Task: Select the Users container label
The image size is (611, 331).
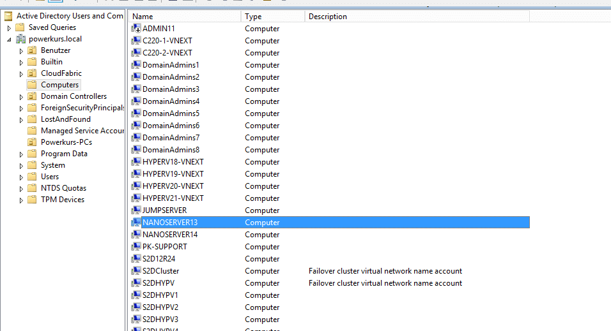Action: pos(50,177)
